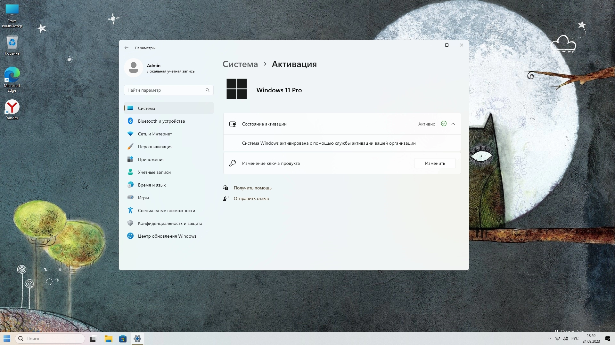This screenshot has width=615, height=345.
Task: Click the Игры gamepad icon
Action: 130,198
